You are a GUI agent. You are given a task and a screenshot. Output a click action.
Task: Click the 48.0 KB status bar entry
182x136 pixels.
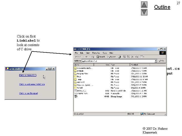(133, 114)
